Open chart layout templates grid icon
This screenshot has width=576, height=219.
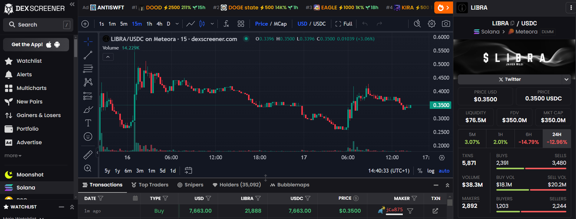point(241,24)
